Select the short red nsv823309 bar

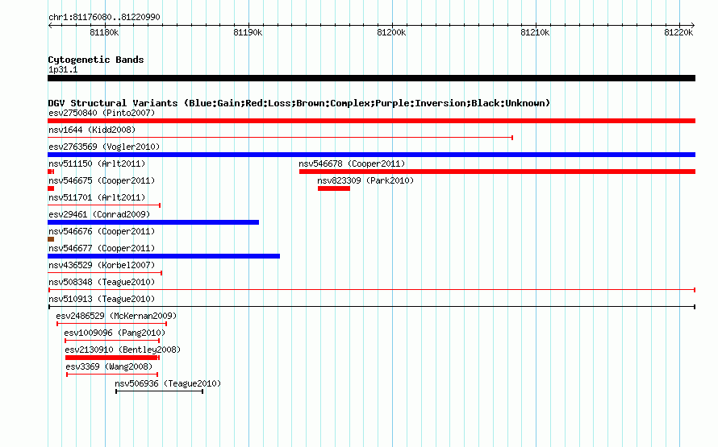tap(334, 188)
